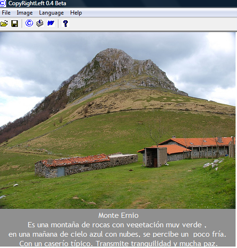This screenshot has width=237, height=248.
Task: Open the File menu
Action: tap(6, 13)
